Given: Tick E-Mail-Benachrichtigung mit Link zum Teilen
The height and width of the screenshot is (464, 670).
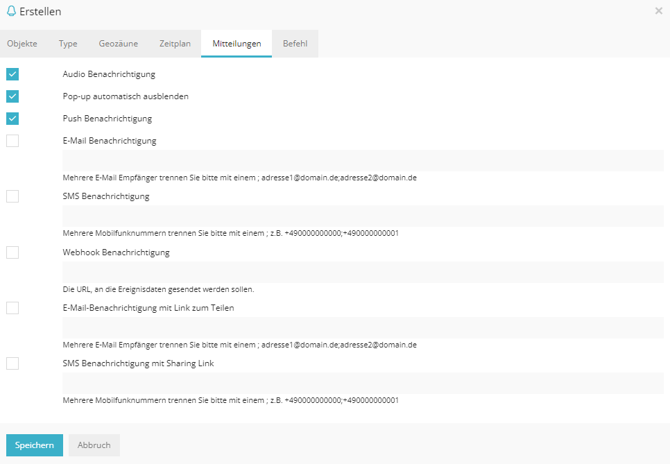Looking at the screenshot, I should coord(12,308).
